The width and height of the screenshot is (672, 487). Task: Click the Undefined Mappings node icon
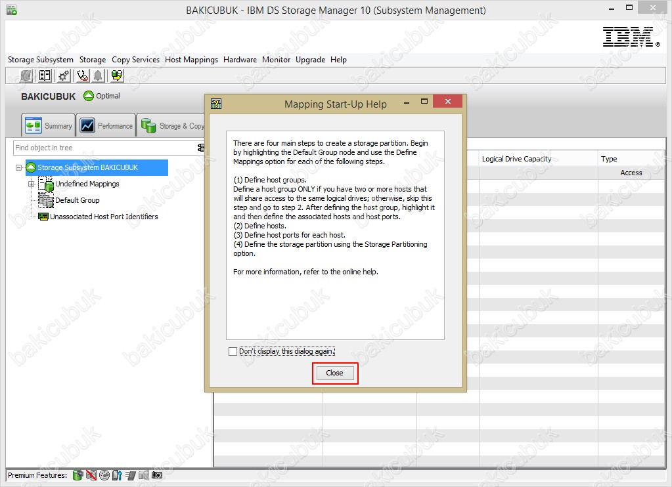(46, 184)
